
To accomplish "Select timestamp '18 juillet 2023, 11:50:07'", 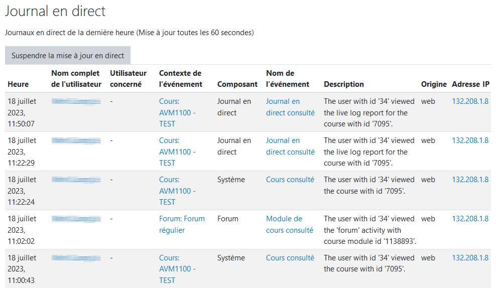I will pos(22,112).
